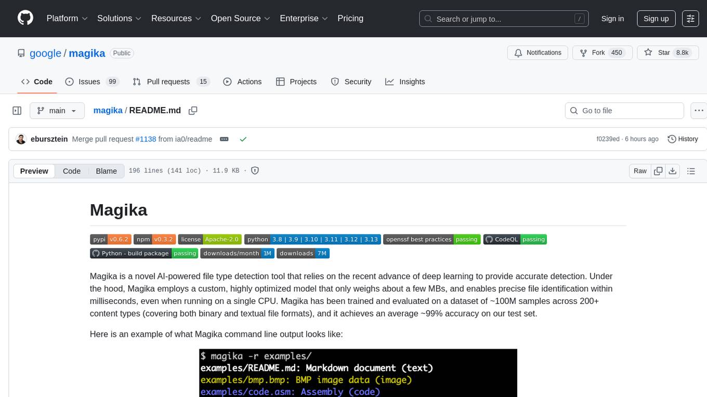Image resolution: width=707 pixels, height=397 pixels.
Task: Expand the Solutions menu
Action: (120, 18)
